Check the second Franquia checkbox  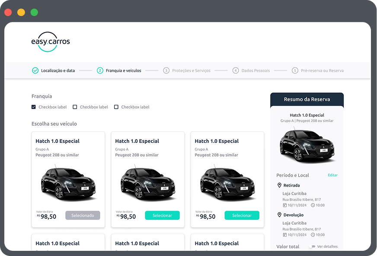75,107
